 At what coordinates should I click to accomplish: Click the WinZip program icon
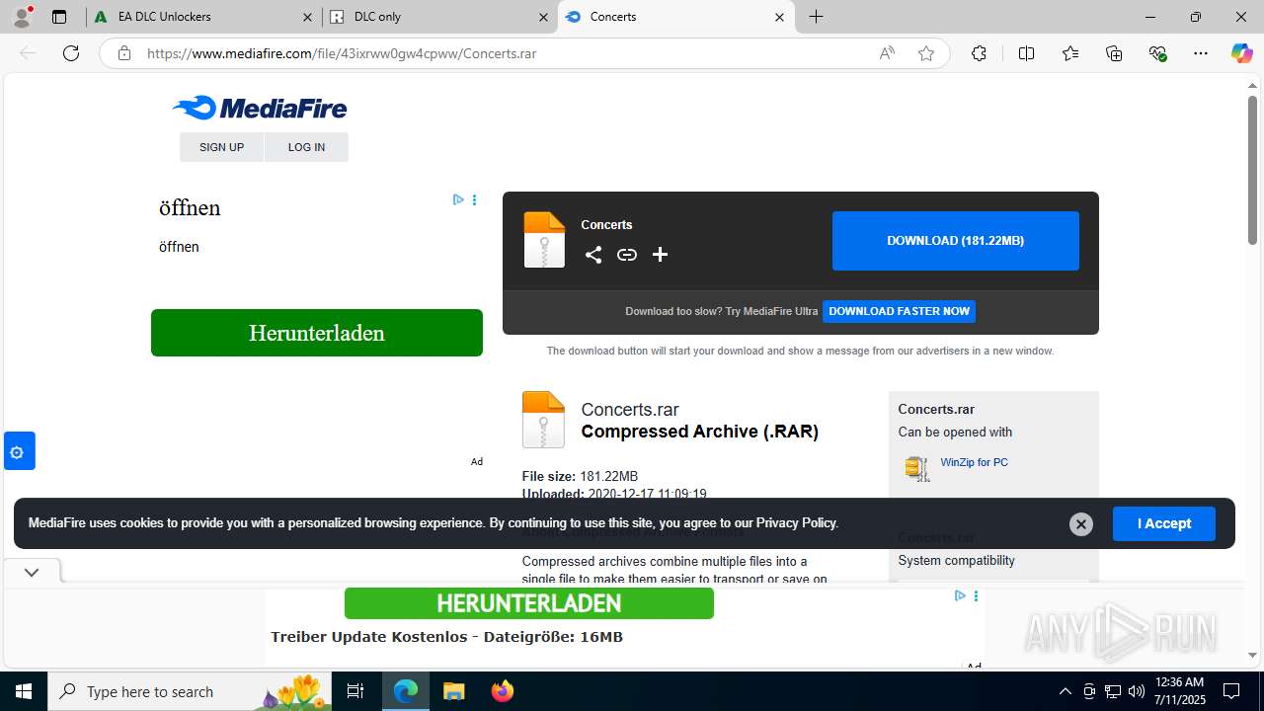pos(917,468)
